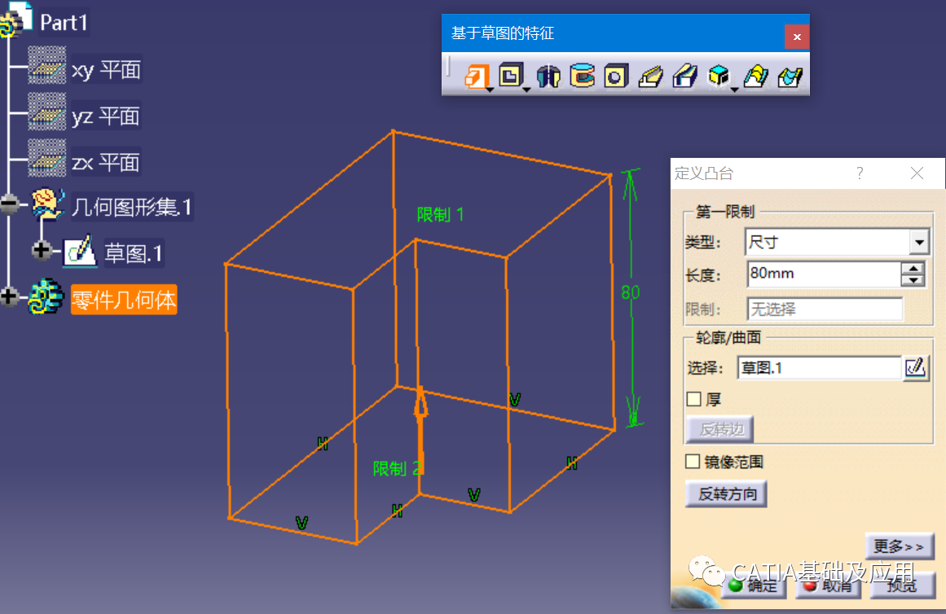Select the Multi-sections Solid tool icon
946x614 pixels.
[x=755, y=77]
